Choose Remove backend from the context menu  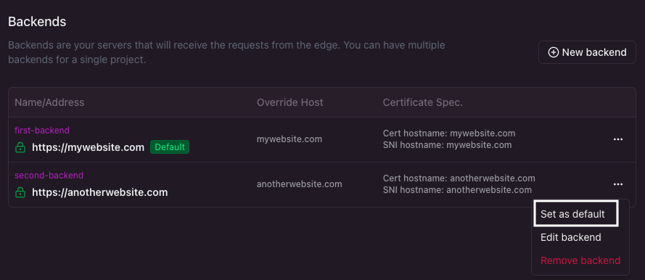580,260
